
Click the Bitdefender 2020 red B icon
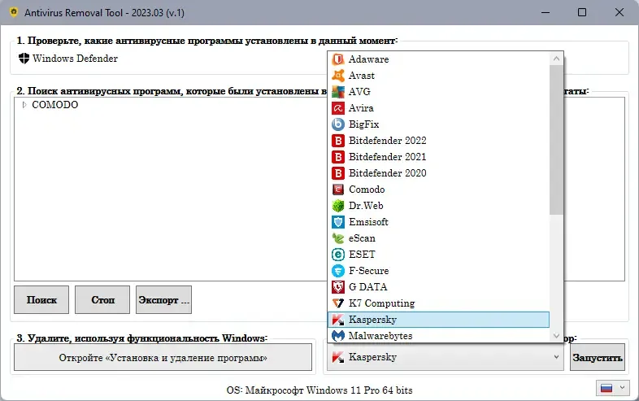(338, 173)
